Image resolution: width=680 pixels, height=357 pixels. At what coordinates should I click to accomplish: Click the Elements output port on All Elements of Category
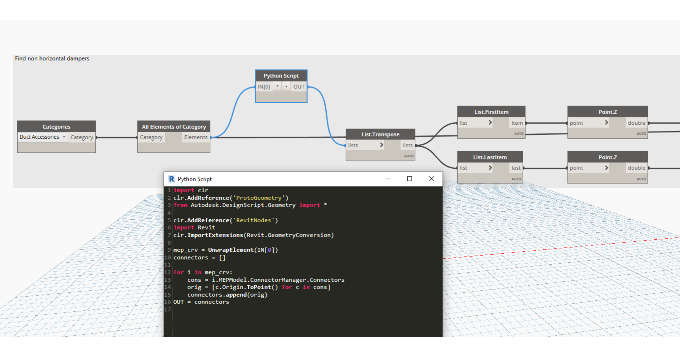(195, 137)
